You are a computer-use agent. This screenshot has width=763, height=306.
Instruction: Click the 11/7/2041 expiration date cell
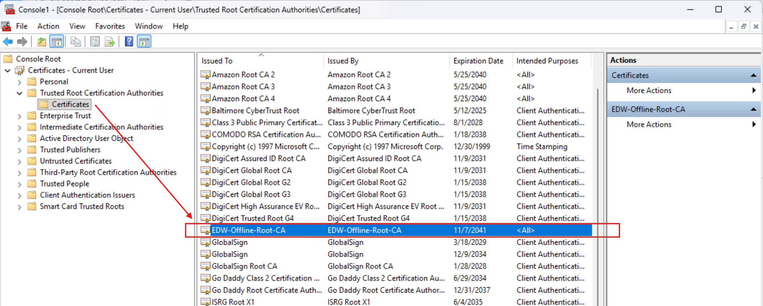pos(470,230)
